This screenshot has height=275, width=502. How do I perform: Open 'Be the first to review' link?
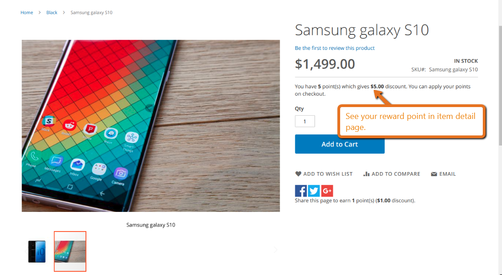[x=335, y=48]
